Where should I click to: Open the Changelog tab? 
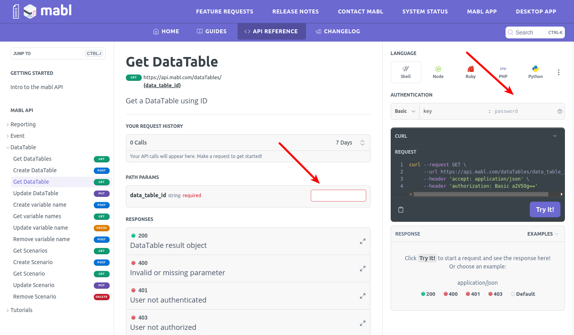click(x=338, y=31)
